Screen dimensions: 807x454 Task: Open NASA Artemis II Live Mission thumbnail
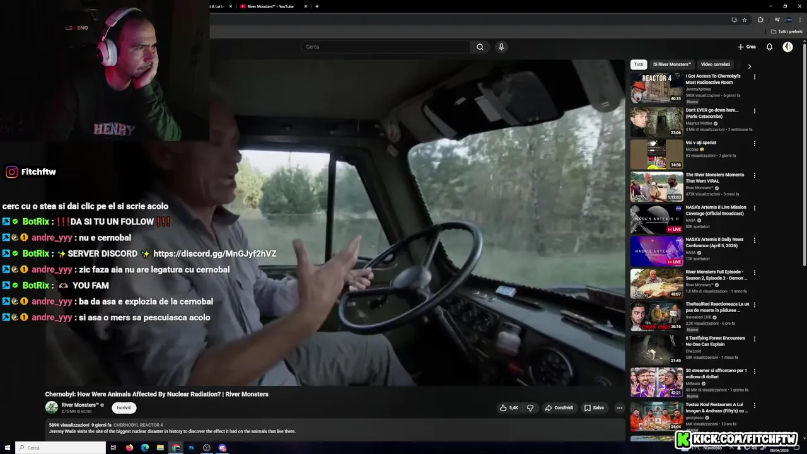point(656,218)
